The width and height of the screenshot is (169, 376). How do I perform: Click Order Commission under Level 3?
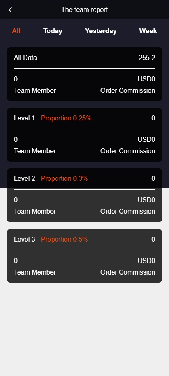click(128, 272)
